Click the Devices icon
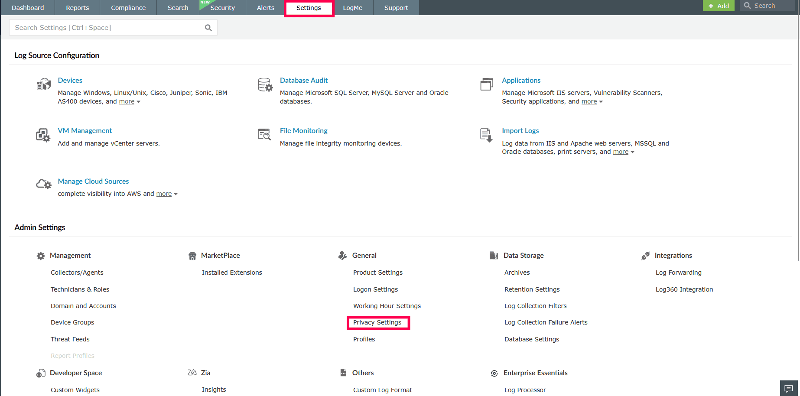Screen dimensions: 800x396 [43, 84]
